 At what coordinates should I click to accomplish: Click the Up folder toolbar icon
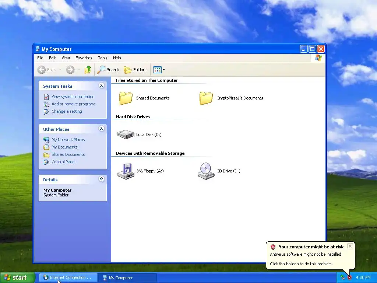click(x=88, y=70)
